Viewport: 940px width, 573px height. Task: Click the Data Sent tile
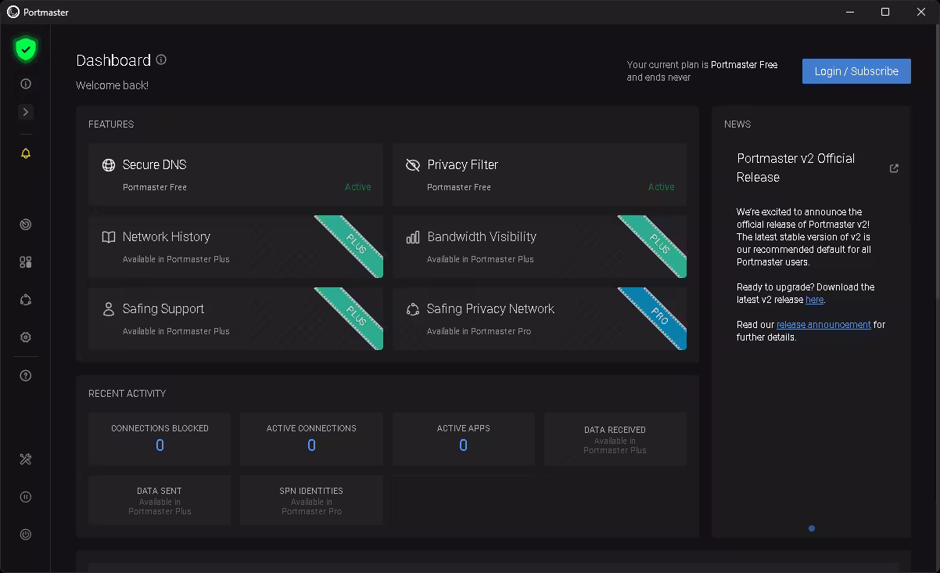[160, 500]
